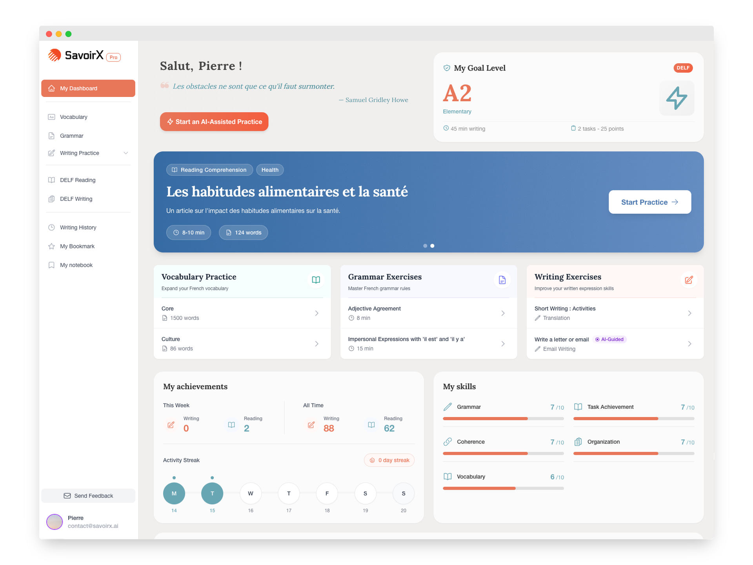Click the Organization clipboard icon
The width and height of the screenshot is (753, 565).
(578, 442)
